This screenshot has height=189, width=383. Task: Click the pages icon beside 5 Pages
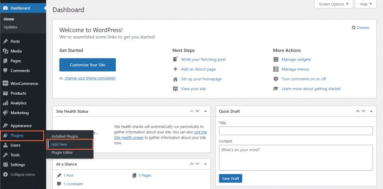tap(134, 175)
